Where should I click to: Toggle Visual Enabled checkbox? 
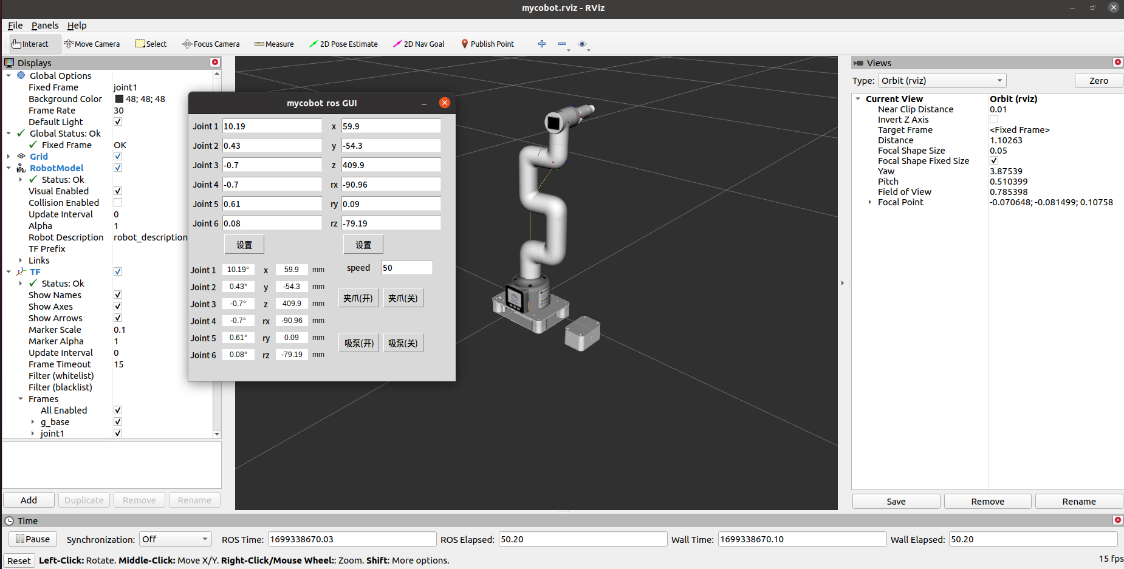pyautogui.click(x=118, y=191)
